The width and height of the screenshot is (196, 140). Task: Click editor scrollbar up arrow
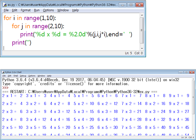tap(142, 15)
